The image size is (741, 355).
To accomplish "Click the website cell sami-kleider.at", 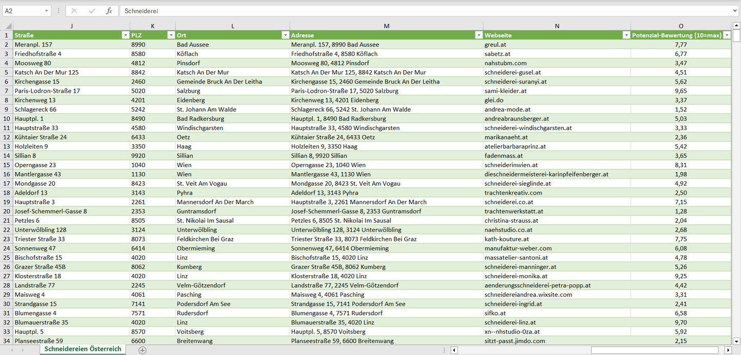I will pyautogui.click(x=506, y=91).
